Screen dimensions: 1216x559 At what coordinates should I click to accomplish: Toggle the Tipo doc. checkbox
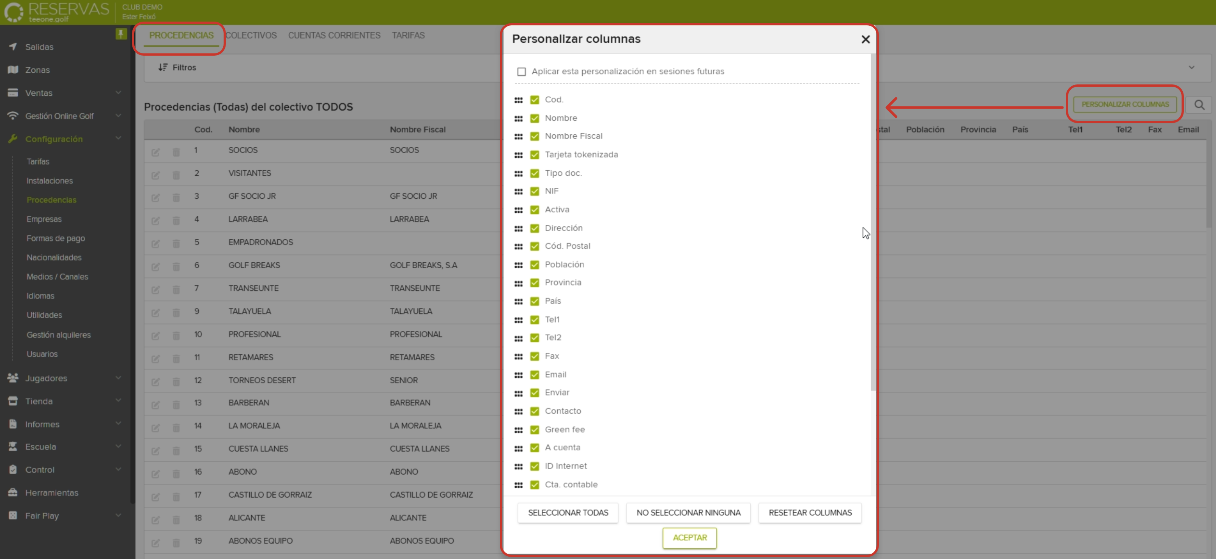tap(534, 173)
